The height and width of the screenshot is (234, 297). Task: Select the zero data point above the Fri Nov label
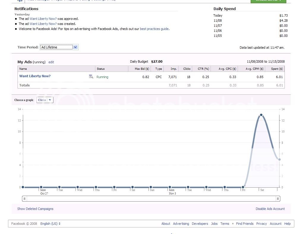(x=243, y=187)
